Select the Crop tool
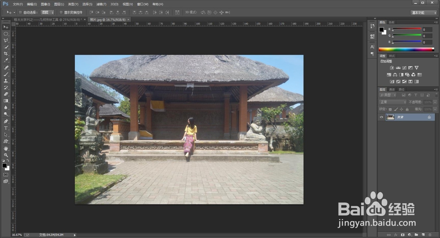 (6, 54)
